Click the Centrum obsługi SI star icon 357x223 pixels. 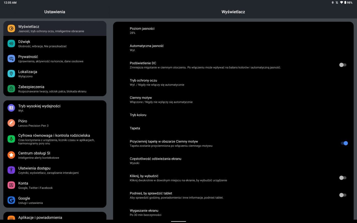coord(11,155)
